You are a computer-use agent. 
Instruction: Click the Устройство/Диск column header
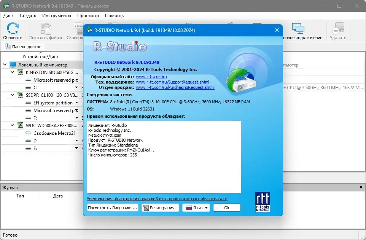(41, 56)
